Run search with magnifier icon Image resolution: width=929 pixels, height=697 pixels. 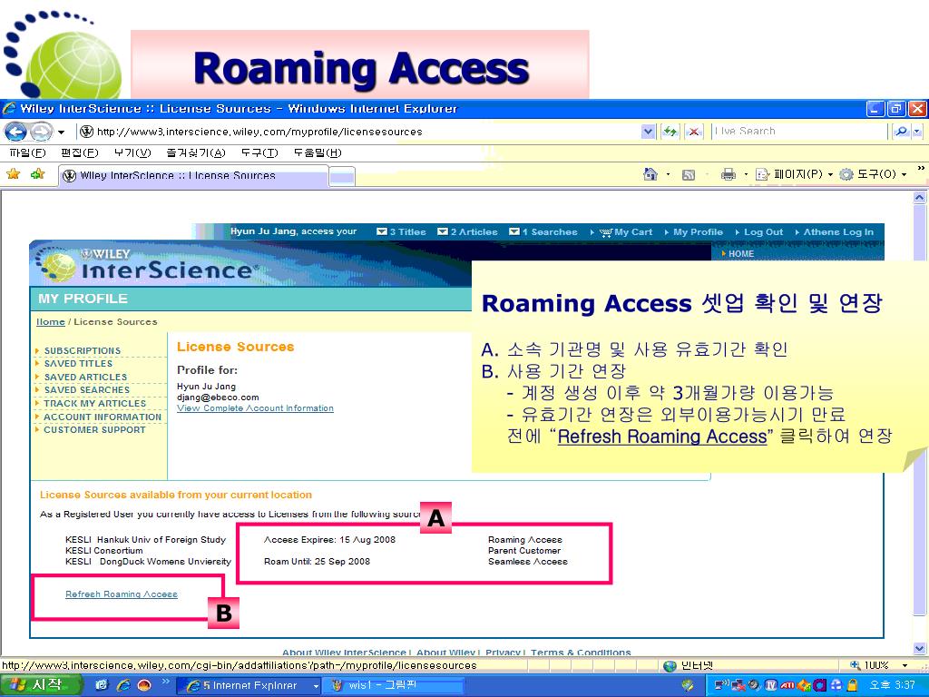pyautogui.click(x=901, y=132)
